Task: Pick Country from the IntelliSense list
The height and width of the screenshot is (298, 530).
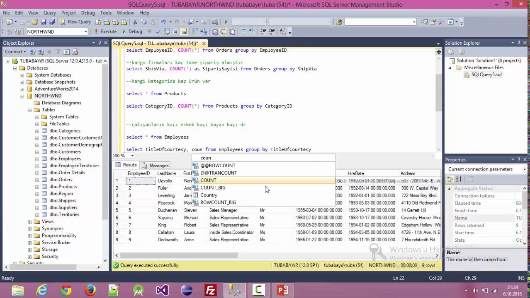Action: point(263,195)
